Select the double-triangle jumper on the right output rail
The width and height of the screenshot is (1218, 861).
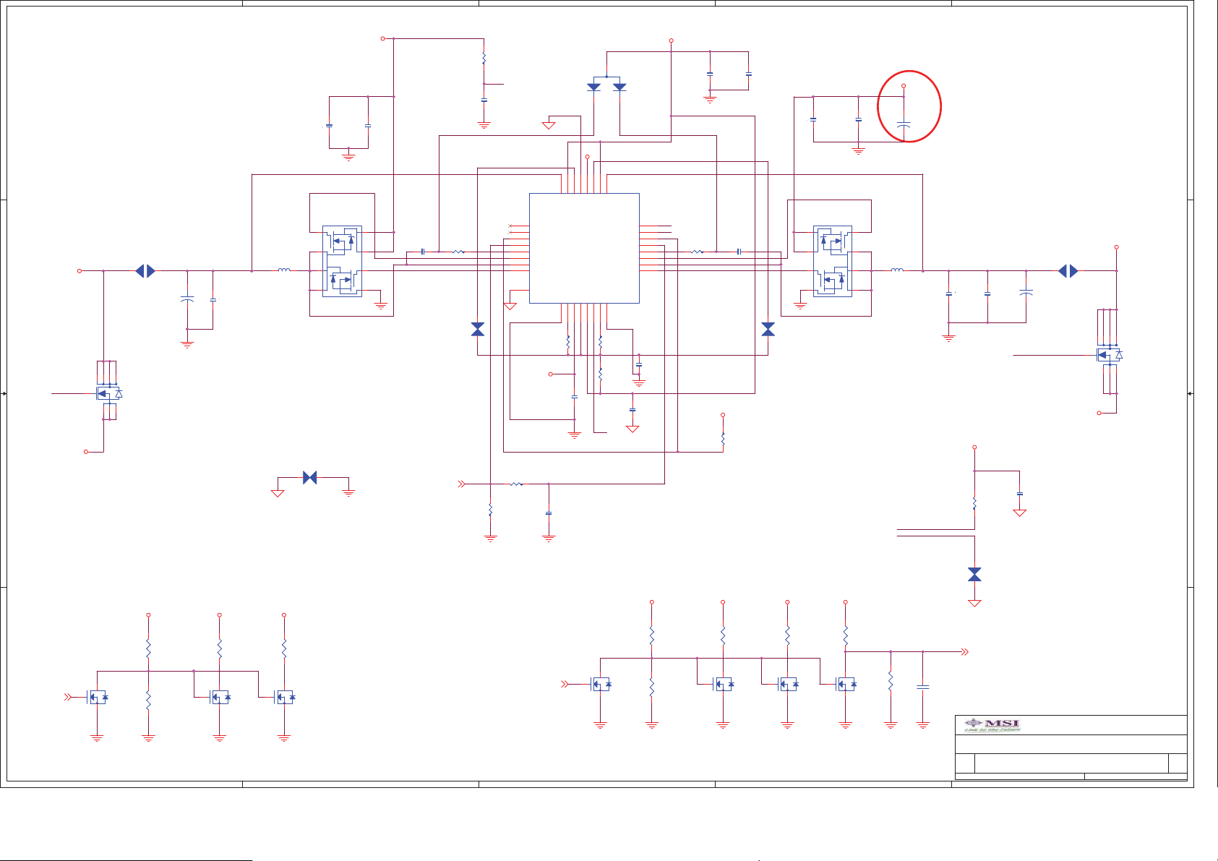pos(1068,271)
